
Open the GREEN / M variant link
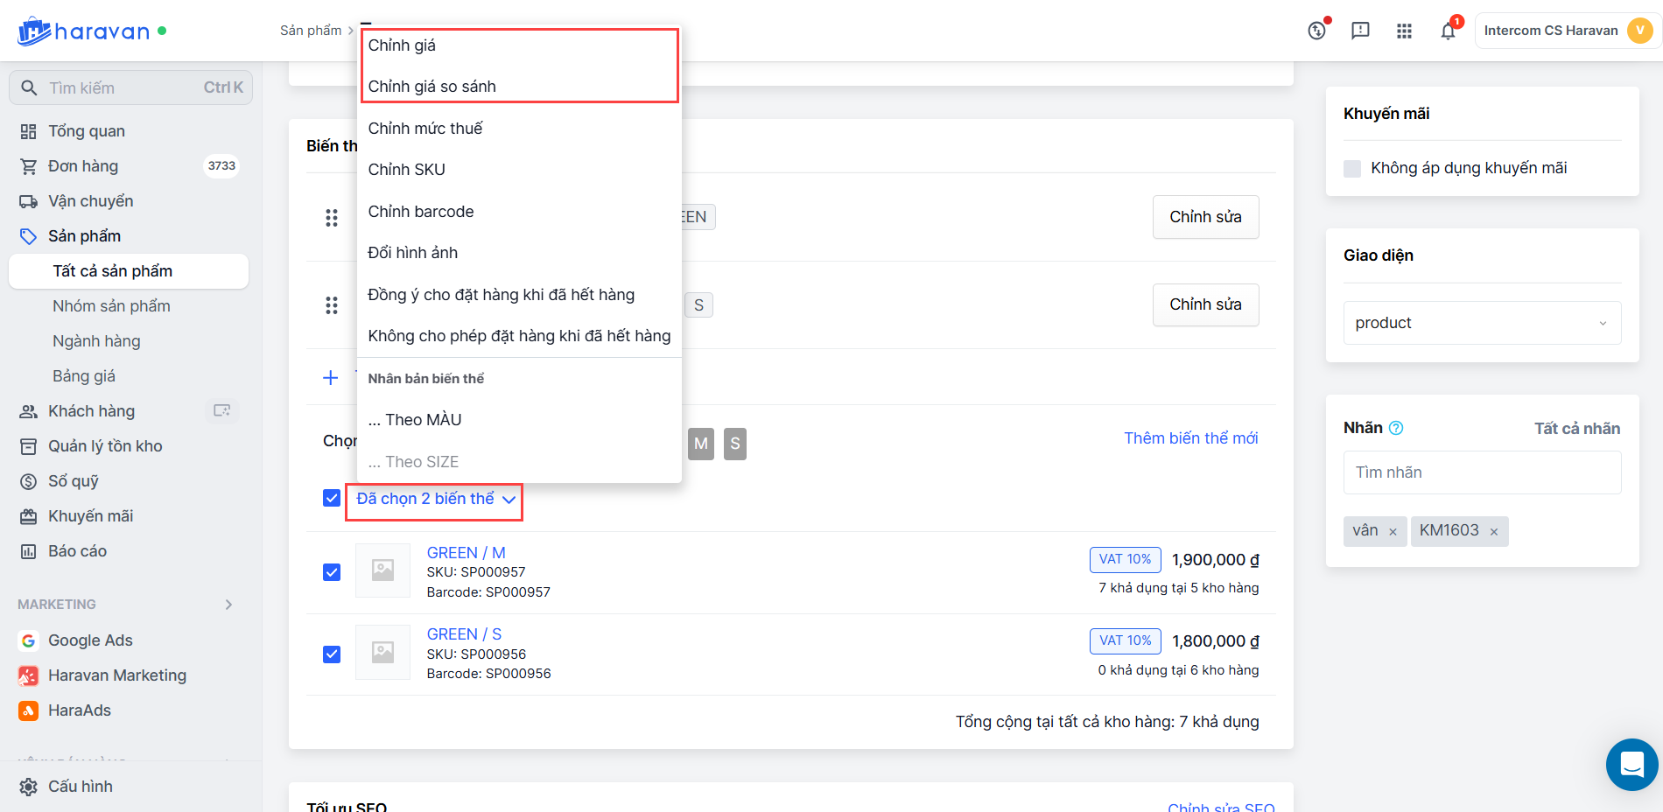coord(466,553)
